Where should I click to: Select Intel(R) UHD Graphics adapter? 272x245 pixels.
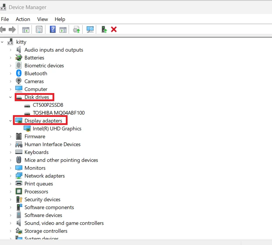[x=57, y=129]
